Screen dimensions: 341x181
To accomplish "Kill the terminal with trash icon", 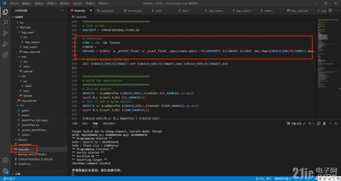I will [x=324, y=123].
